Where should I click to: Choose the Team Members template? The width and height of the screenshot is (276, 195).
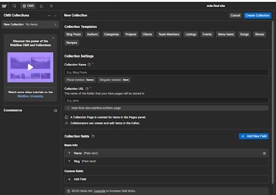tap(169, 34)
